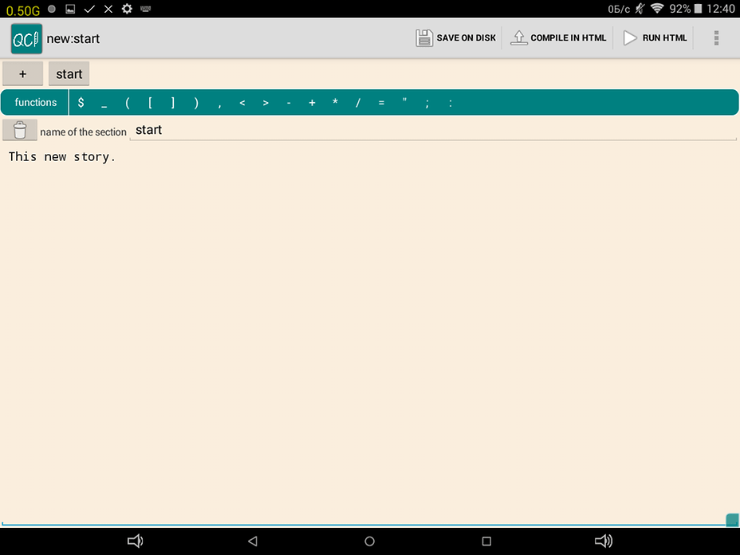Tap the X notification icon
This screenshot has height=555, width=740.
108,9
